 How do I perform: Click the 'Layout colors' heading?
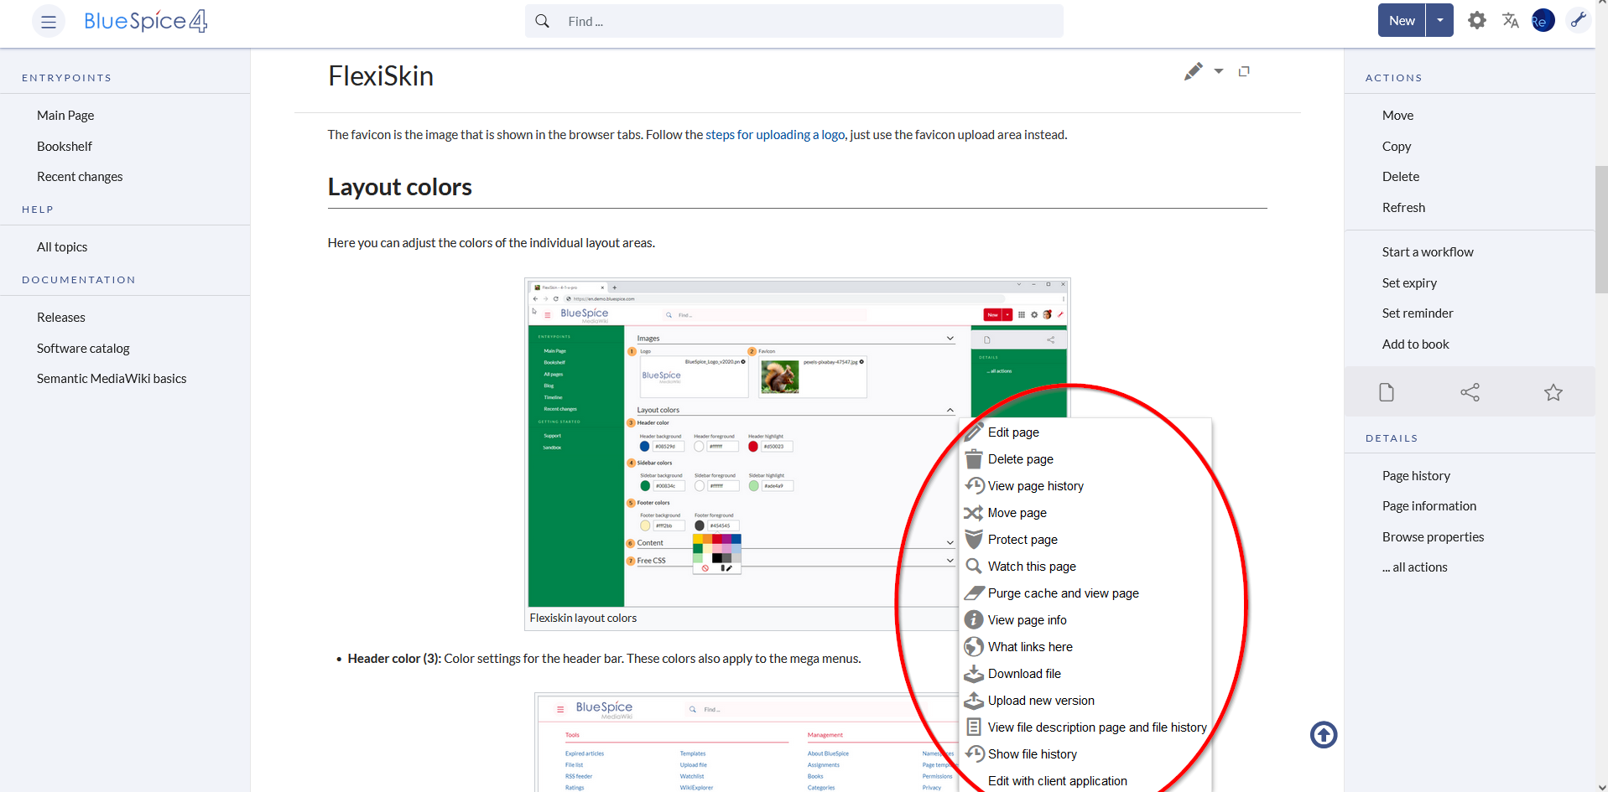[399, 187]
